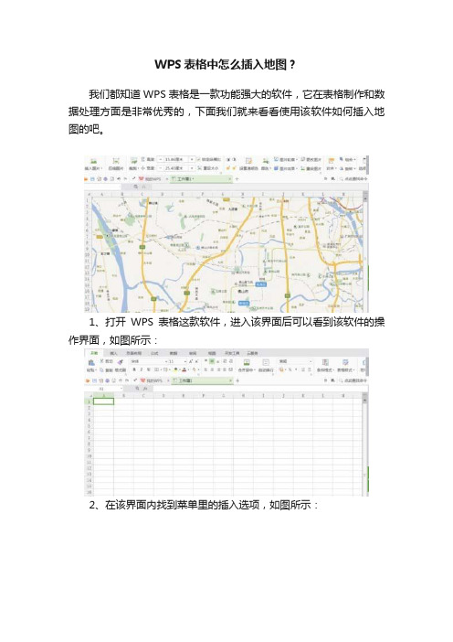Click vertical scrollbar of blank spreadsheet
453x642 pixels.
coord(365,444)
